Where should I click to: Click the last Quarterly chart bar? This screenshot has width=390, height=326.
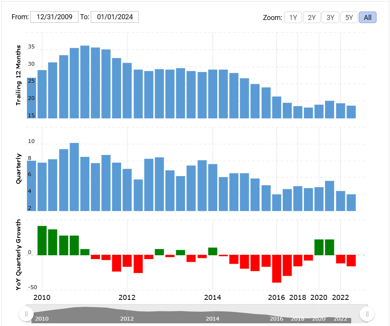click(x=351, y=203)
